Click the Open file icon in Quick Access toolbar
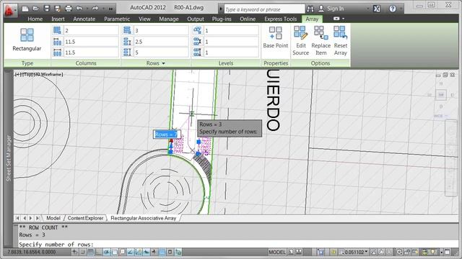The image size is (462, 259). pyautogui.click(x=36, y=9)
